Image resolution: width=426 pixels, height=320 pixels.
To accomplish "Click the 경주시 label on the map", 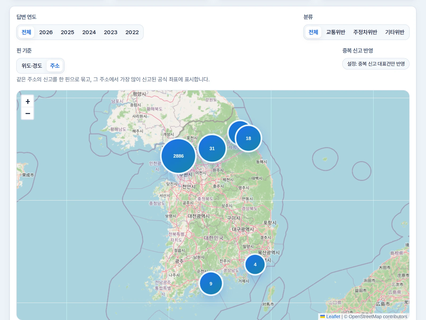I will (265, 237).
